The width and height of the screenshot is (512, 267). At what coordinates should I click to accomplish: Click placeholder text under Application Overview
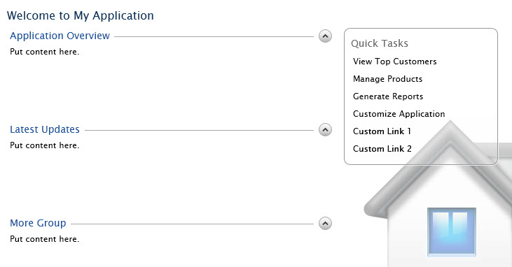pos(44,52)
